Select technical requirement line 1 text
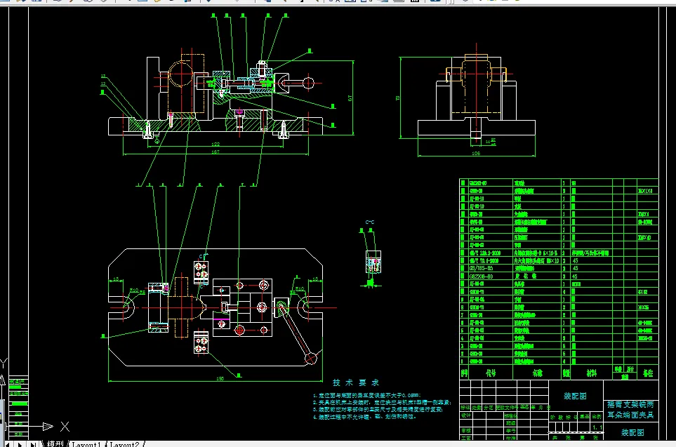Screen dimensions: 676x447 pyautogui.click(x=367, y=395)
